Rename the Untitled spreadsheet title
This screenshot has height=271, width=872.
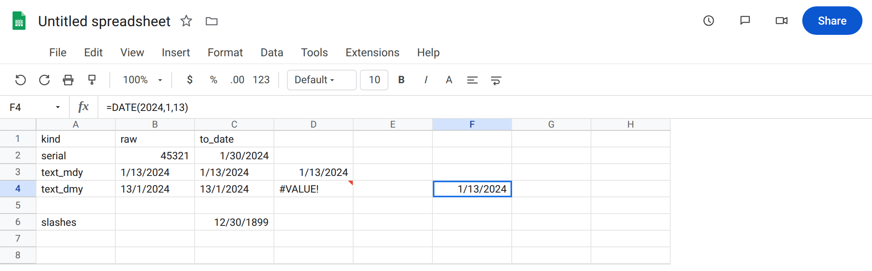104,21
